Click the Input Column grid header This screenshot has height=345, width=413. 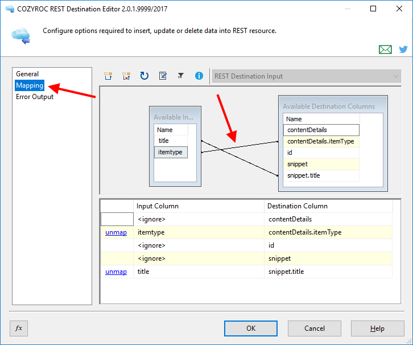(x=199, y=206)
